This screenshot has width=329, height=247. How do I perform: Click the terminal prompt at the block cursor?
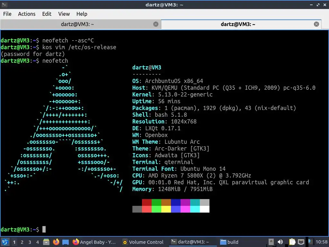click(44, 229)
